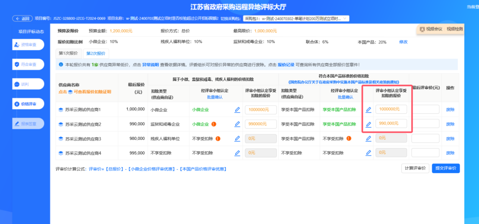The height and width of the screenshot is (224, 479).
Task: Click 修改 link beside 本国产品 20%
Action: pyautogui.click(x=403, y=42)
